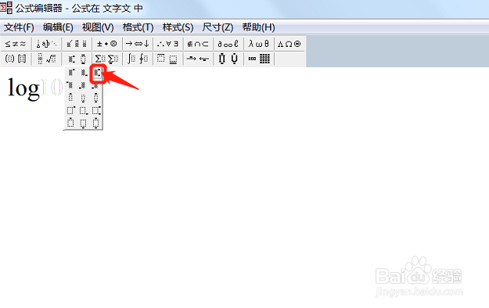The width and height of the screenshot is (489, 308).
Task: Open the uppercase Greek palette (Λ Ω Θ)
Action: tap(289, 44)
